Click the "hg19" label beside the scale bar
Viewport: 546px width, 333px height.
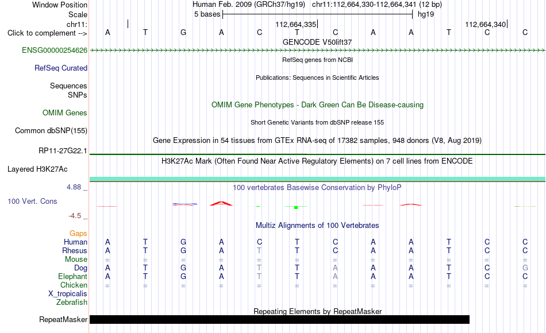coord(426,14)
